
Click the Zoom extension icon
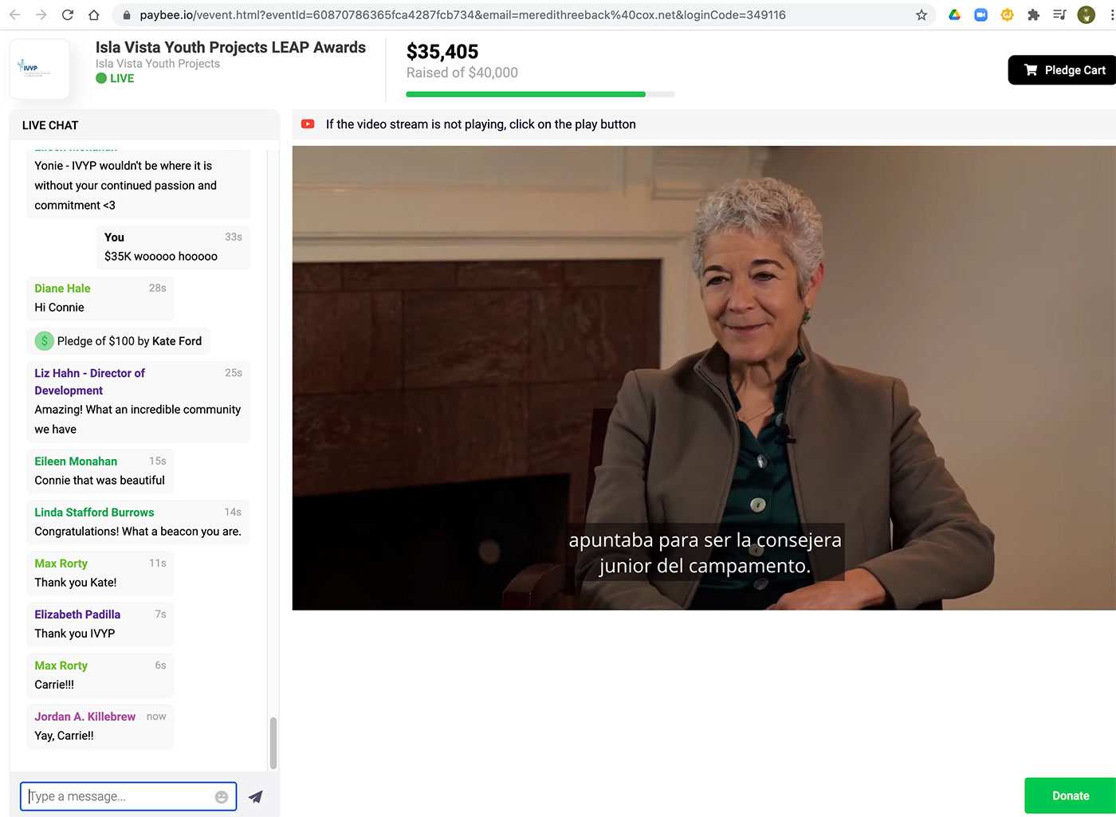[x=980, y=15]
